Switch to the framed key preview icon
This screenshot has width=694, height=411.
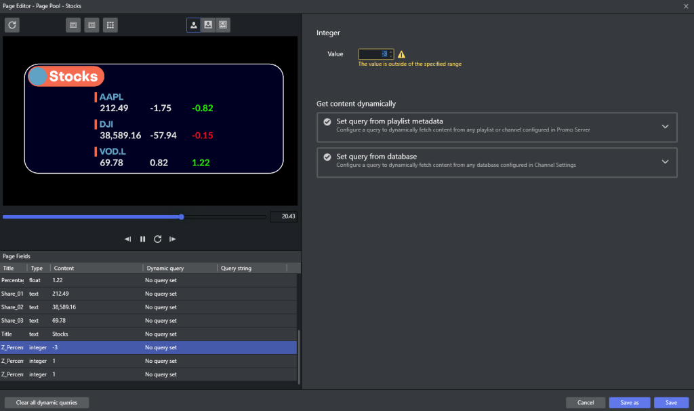(208, 25)
